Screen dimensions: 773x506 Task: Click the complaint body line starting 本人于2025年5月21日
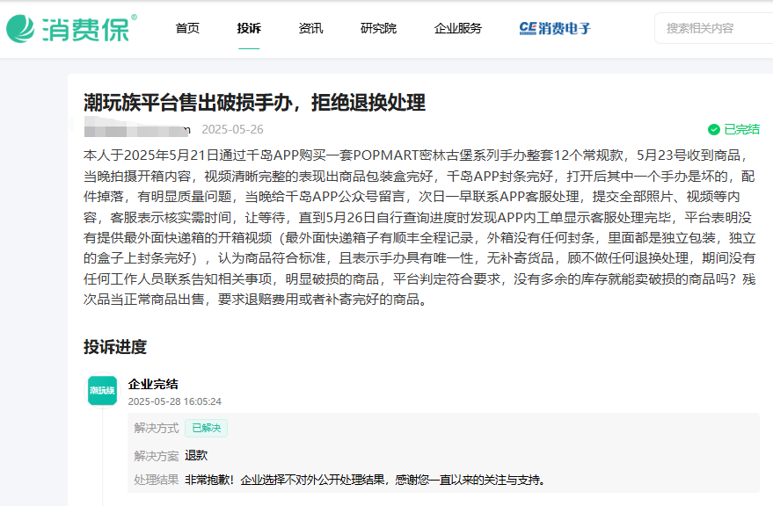[x=417, y=155]
